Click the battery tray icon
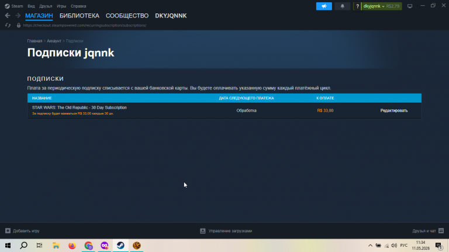 point(378,246)
